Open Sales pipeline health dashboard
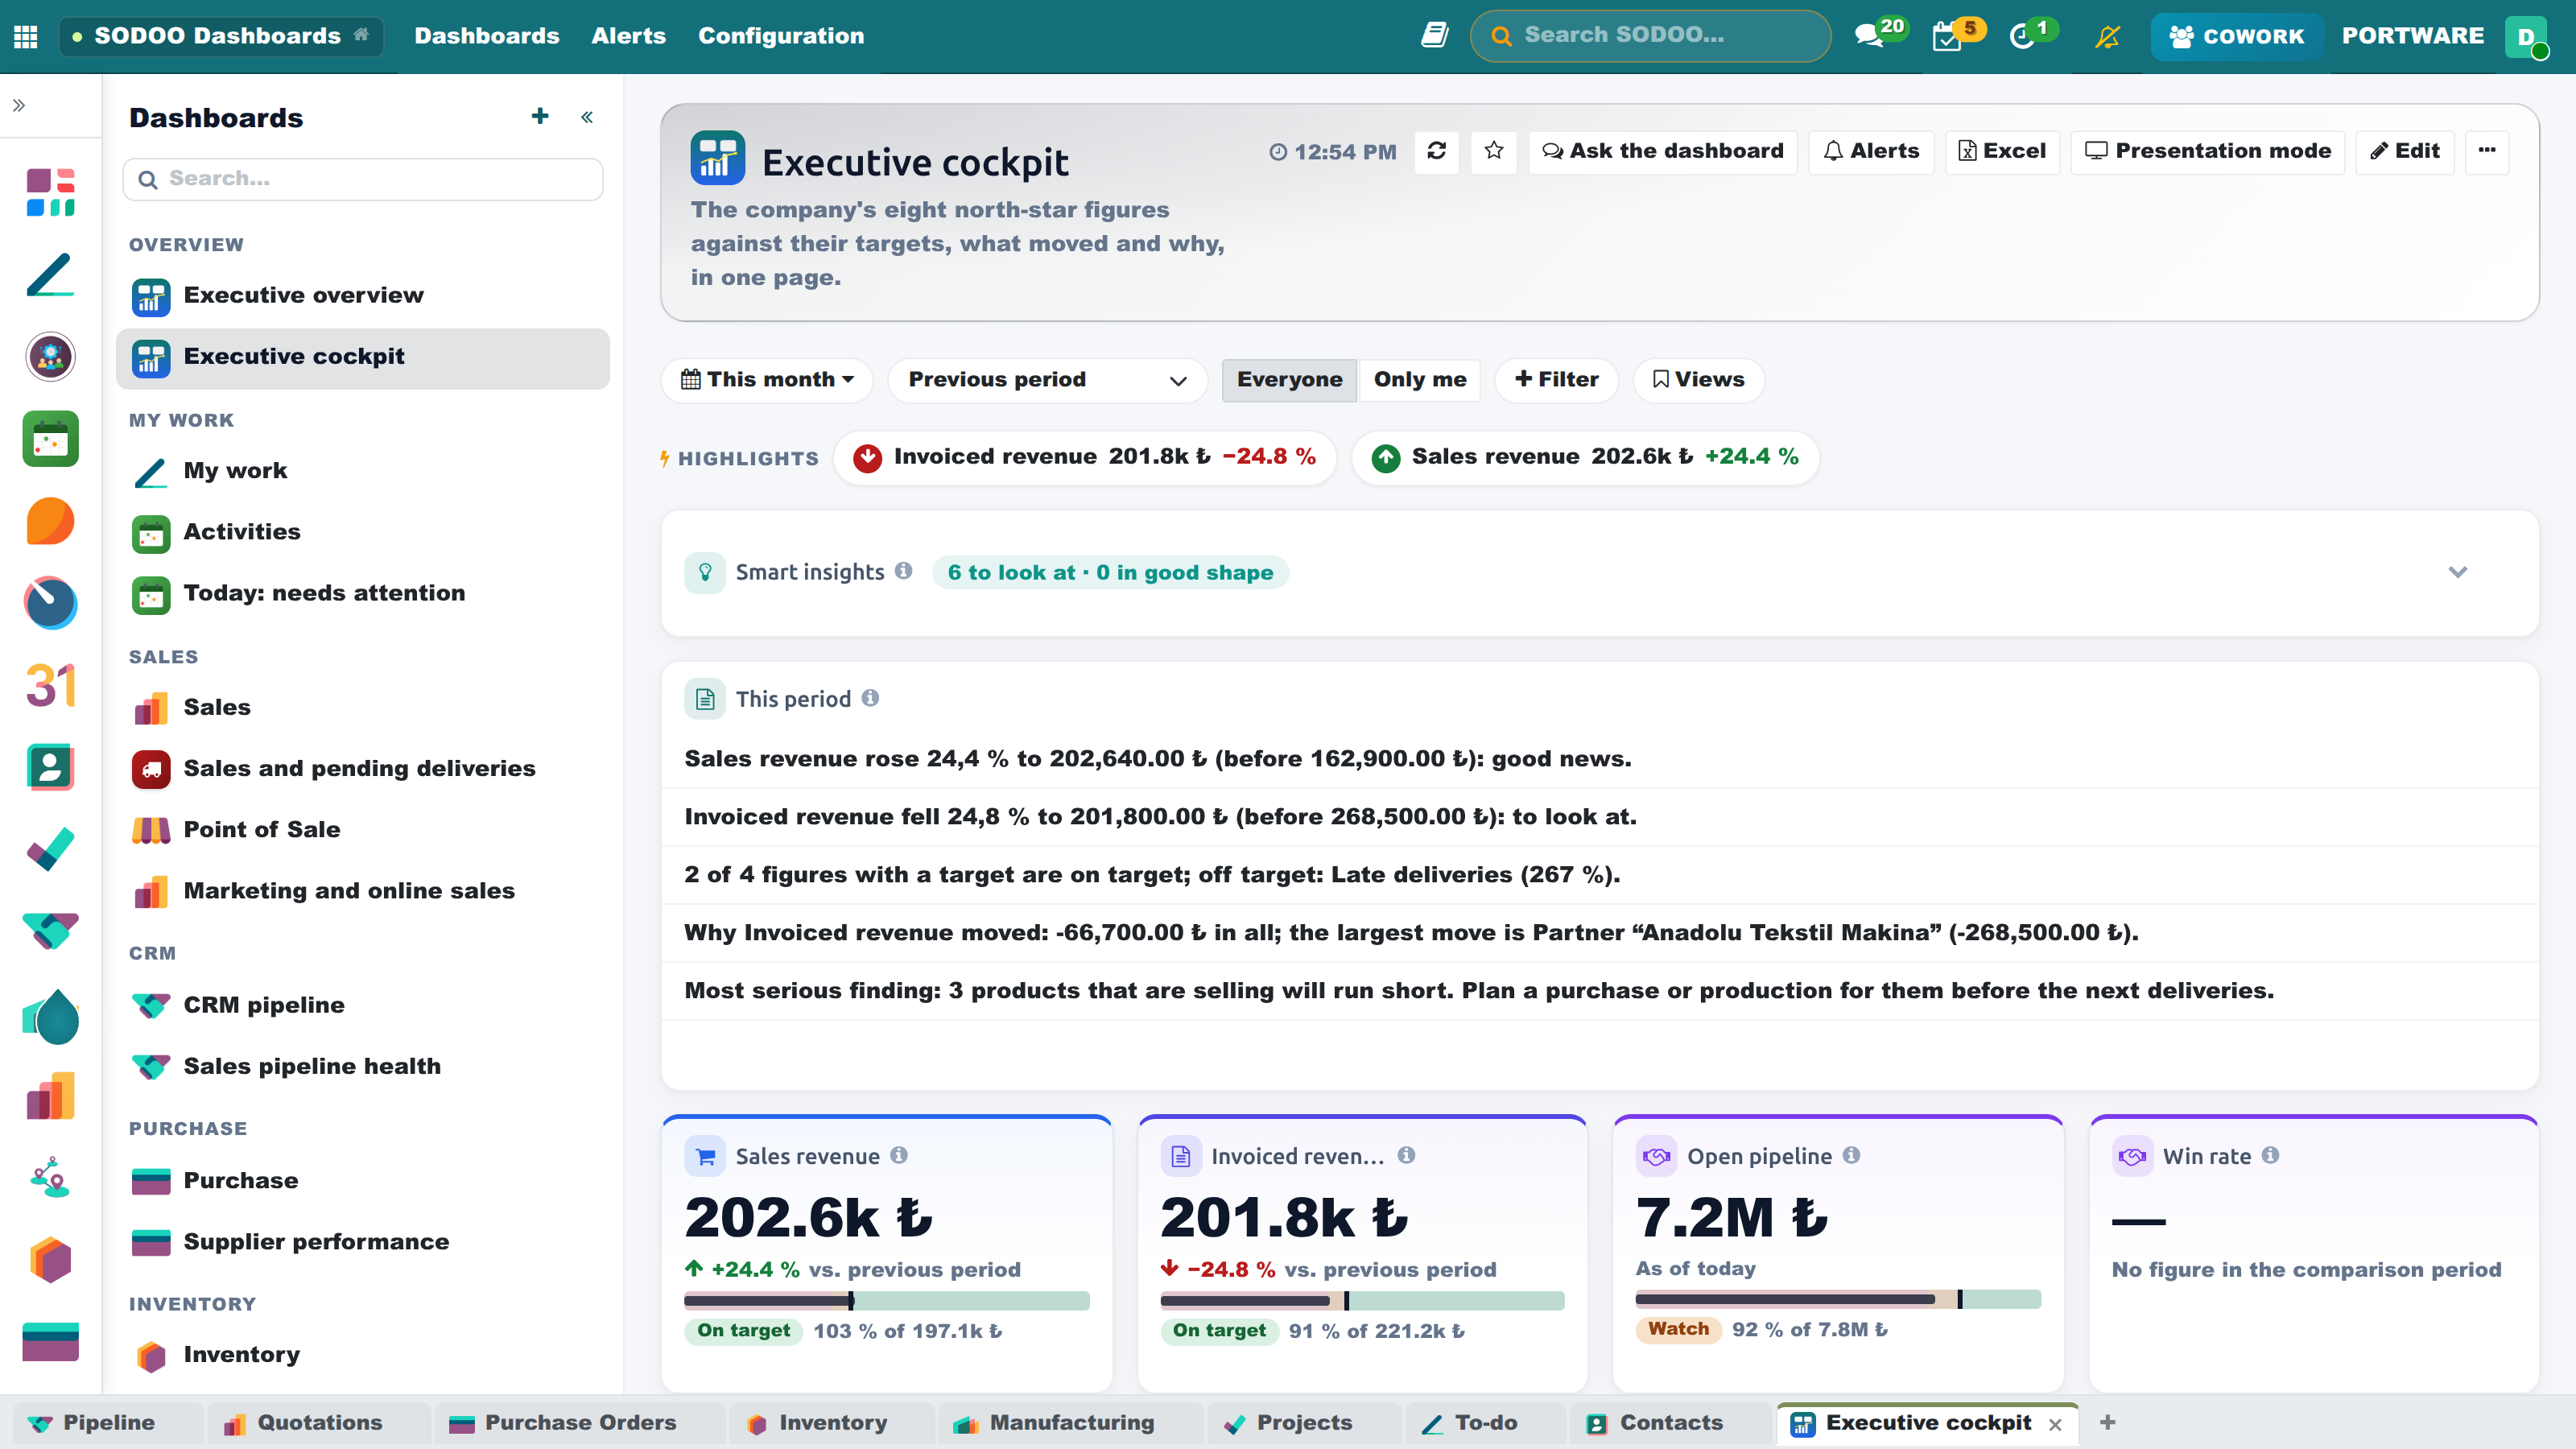2576x1449 pixels. 362,1066
